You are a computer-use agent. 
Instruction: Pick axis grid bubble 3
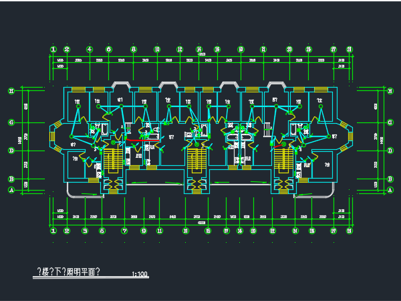coord(85,231)
